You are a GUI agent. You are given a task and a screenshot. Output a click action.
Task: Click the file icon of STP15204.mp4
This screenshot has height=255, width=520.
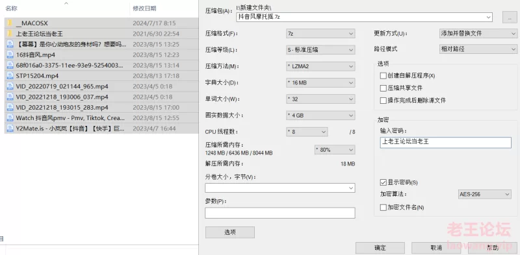(10, 76)
